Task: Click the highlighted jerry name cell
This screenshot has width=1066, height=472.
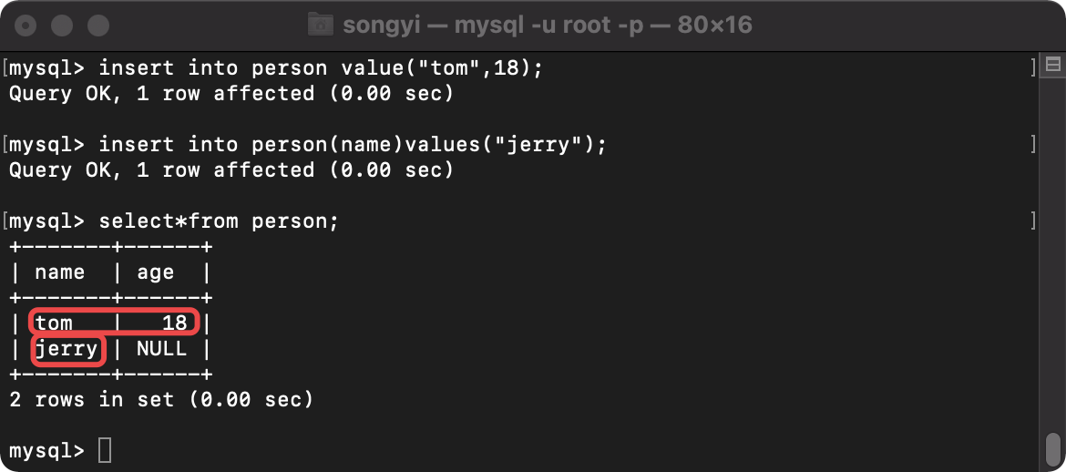Action: (67, 350)
